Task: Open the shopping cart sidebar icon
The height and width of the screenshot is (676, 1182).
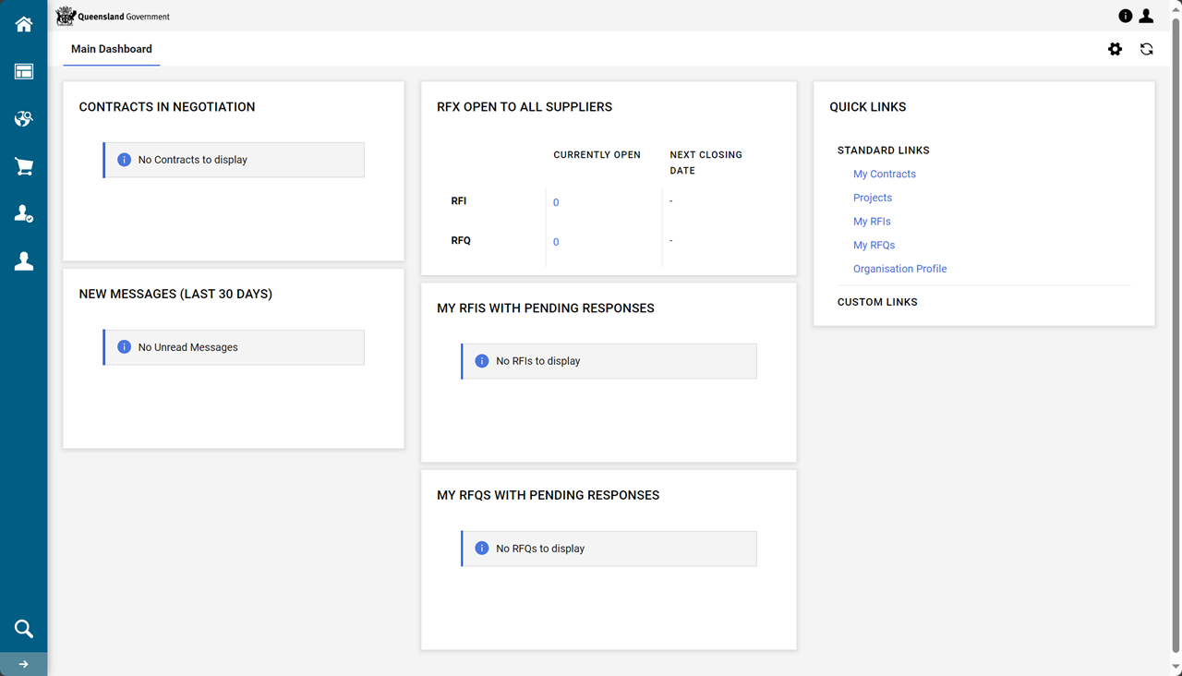Action: pos(24,167)
